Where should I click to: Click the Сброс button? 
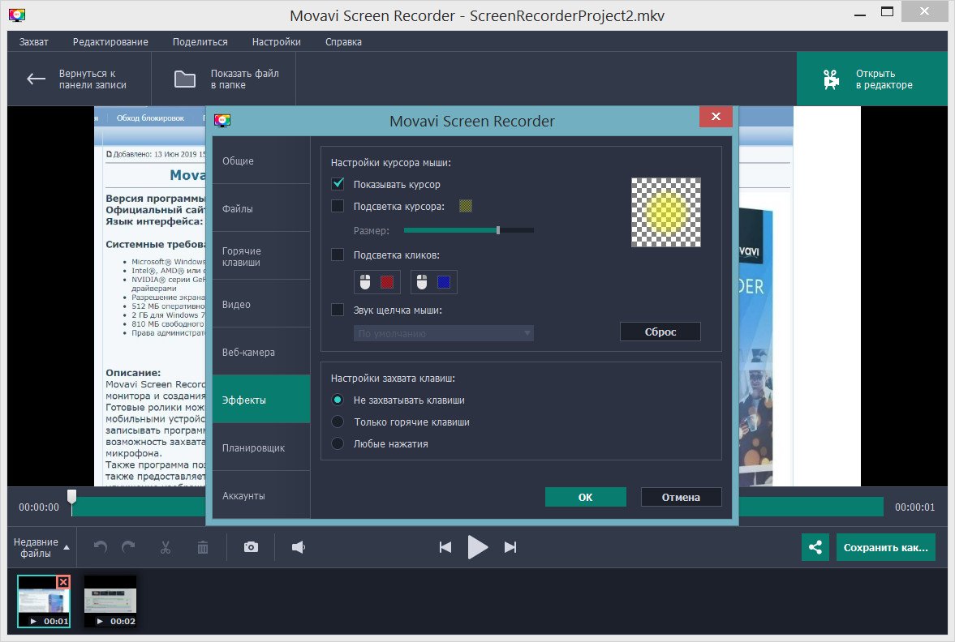click(x=660, y=332)
